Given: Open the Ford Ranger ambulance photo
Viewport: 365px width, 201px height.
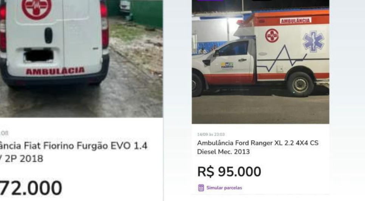Looking at the screenshot, I should coord(260,62).
